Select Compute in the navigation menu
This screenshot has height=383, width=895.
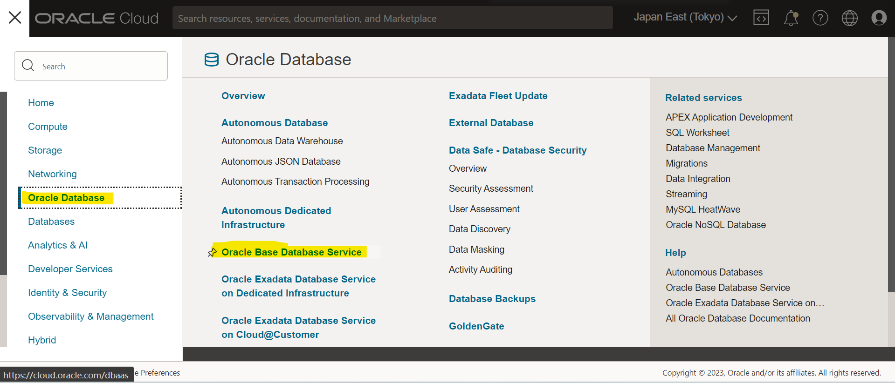[x=48, y=127]
